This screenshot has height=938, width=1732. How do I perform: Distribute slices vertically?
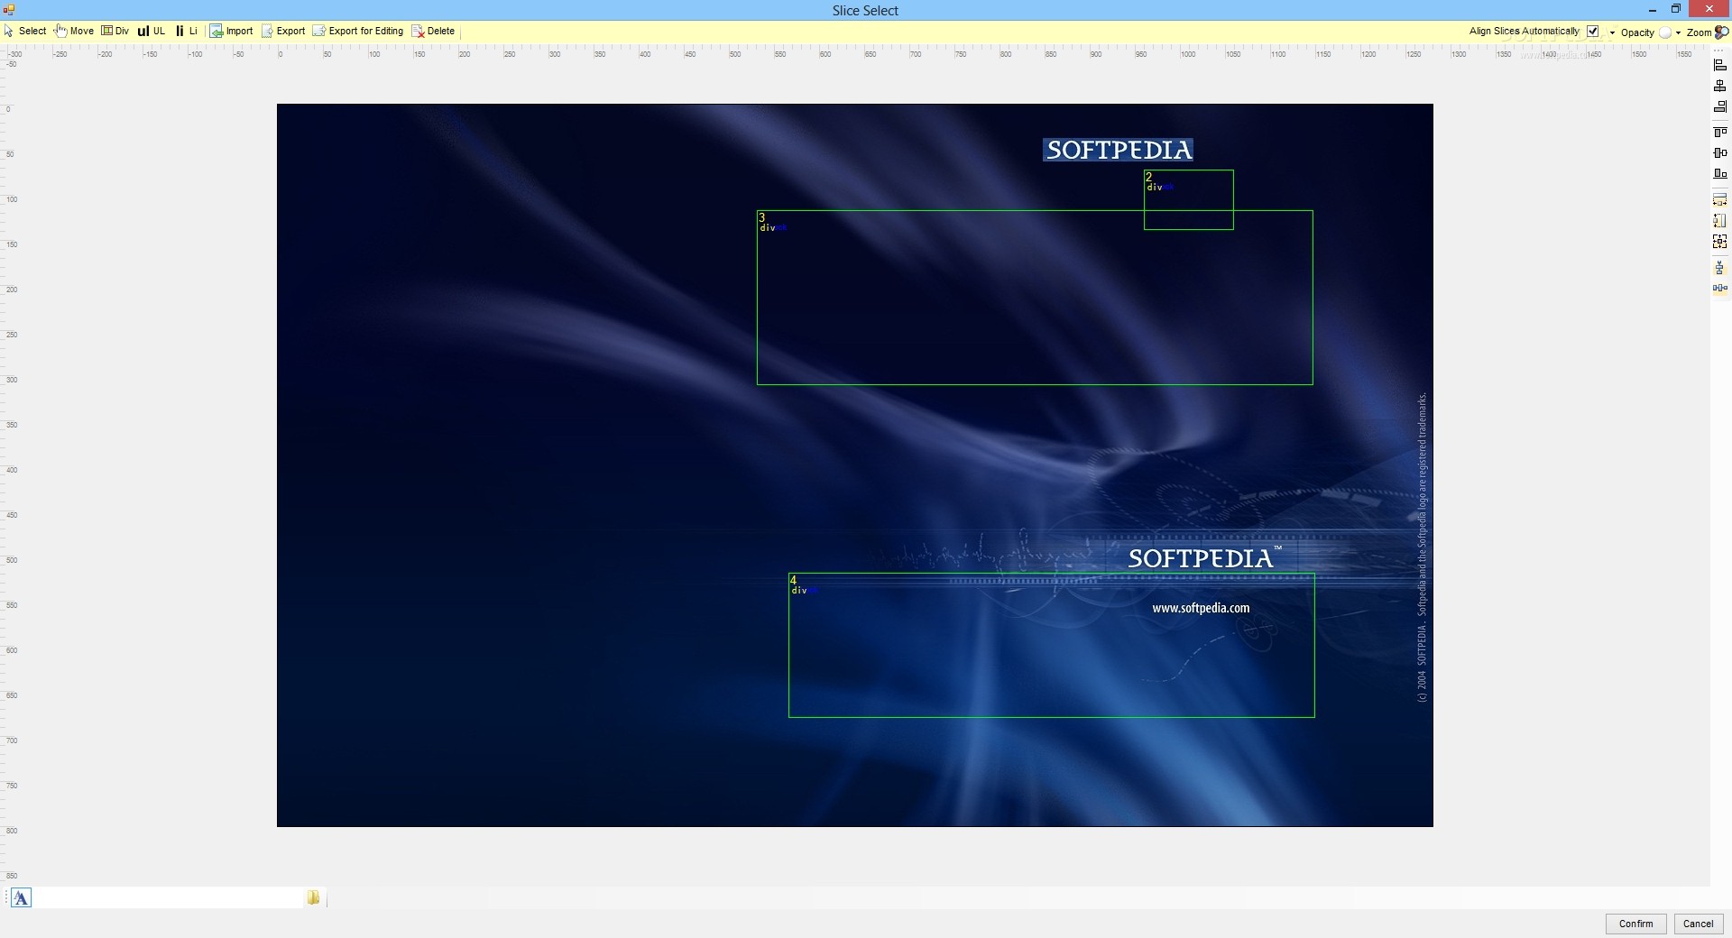pyautogui.click(x=1720, y=268)
